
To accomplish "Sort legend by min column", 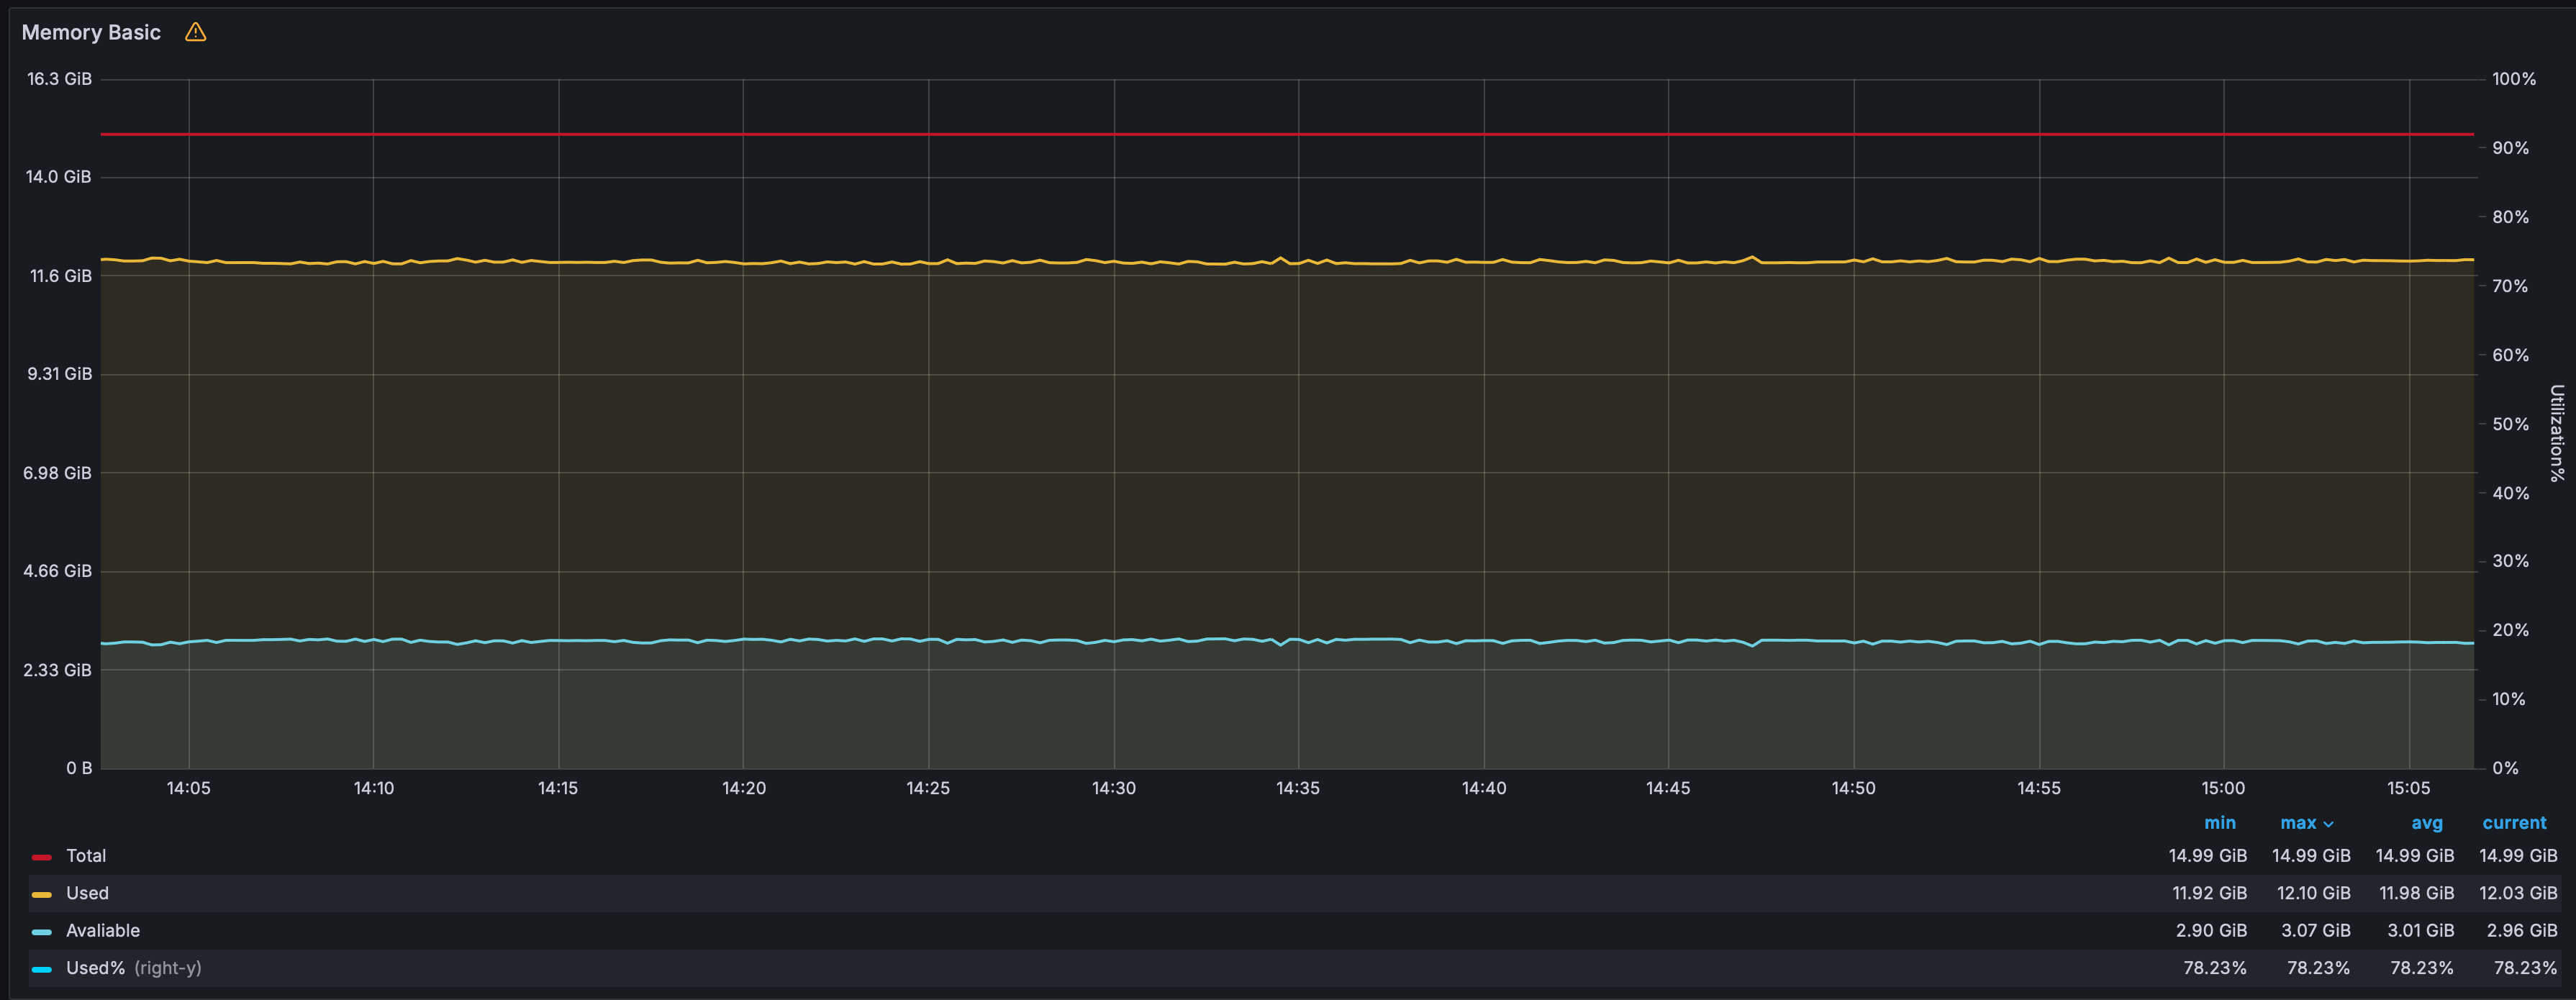I will pyautogui.click(x=2220, y=823).
